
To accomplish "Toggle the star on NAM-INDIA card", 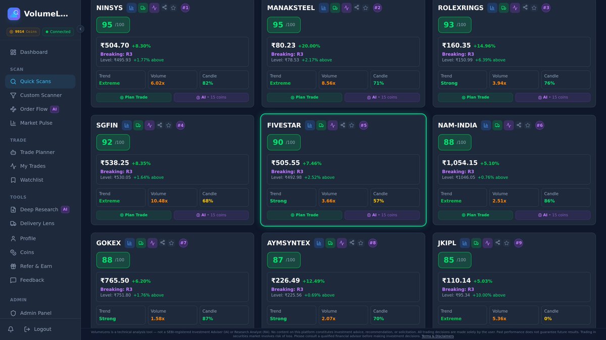I will [528, 125].
